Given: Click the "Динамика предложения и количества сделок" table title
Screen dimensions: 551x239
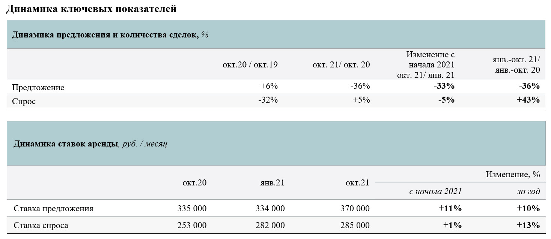Looking at the screenshot, I should click(x=105, y=35).
